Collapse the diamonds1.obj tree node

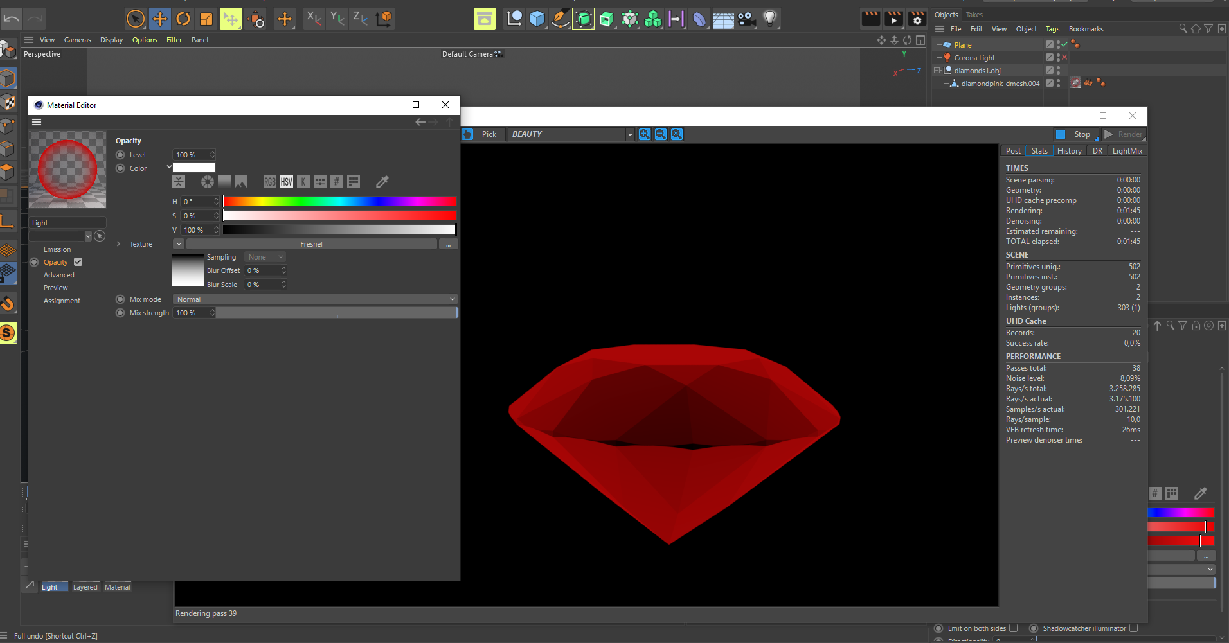(x=937, y=71)
